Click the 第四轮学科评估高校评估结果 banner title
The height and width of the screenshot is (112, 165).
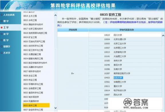[83, 5]
